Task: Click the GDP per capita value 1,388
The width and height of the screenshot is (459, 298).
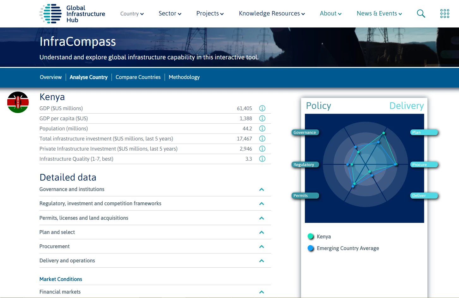Action: (x=246, y=118)
